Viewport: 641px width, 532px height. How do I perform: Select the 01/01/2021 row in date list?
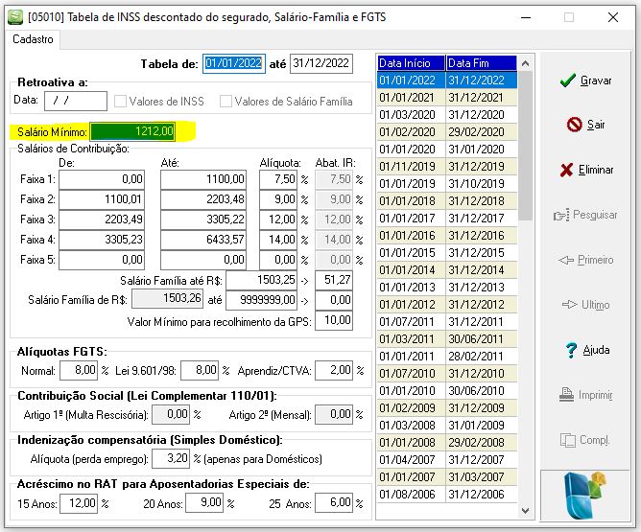[447, 98]
